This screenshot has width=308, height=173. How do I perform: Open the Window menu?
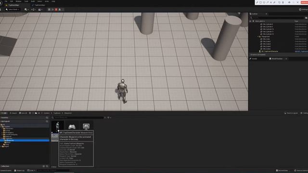click(x=18, y=1)
